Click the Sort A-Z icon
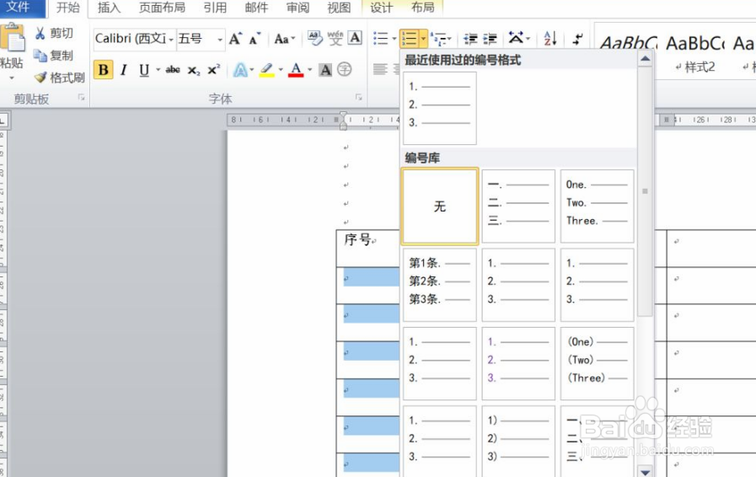Screen dimensions: 756x477 tap(550, 38)
